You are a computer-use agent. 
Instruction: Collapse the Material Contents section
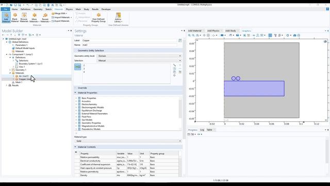pos(75,147)
